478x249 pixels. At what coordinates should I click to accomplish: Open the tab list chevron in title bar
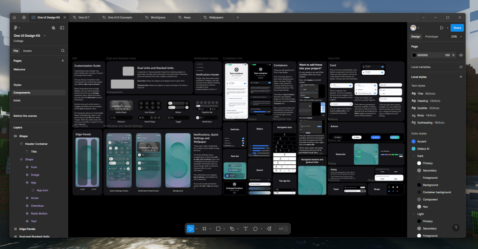423,17
